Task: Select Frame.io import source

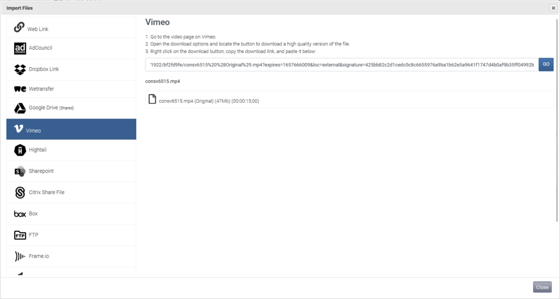Action: [x=71, y=256]
